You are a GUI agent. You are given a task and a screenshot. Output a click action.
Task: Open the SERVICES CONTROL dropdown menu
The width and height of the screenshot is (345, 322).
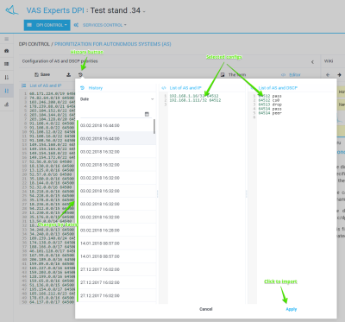pyautogui.click(x=100, y=25)
